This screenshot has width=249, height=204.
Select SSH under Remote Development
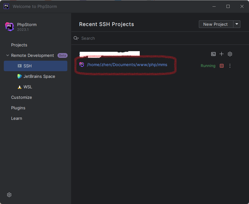coord(28,66)
